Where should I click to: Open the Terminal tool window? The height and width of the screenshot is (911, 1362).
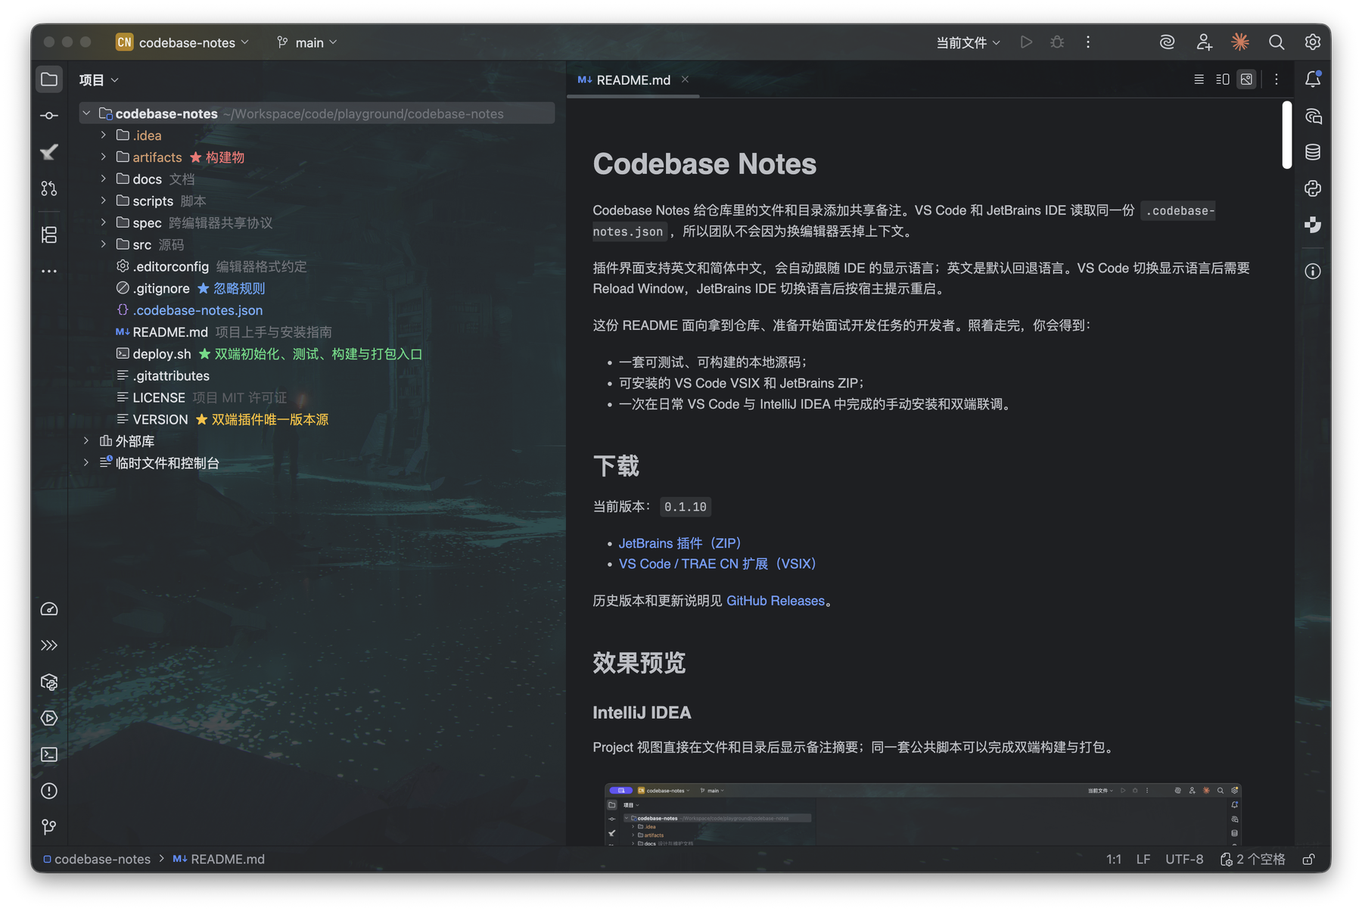pyautogui.click(x=49, y=754)
